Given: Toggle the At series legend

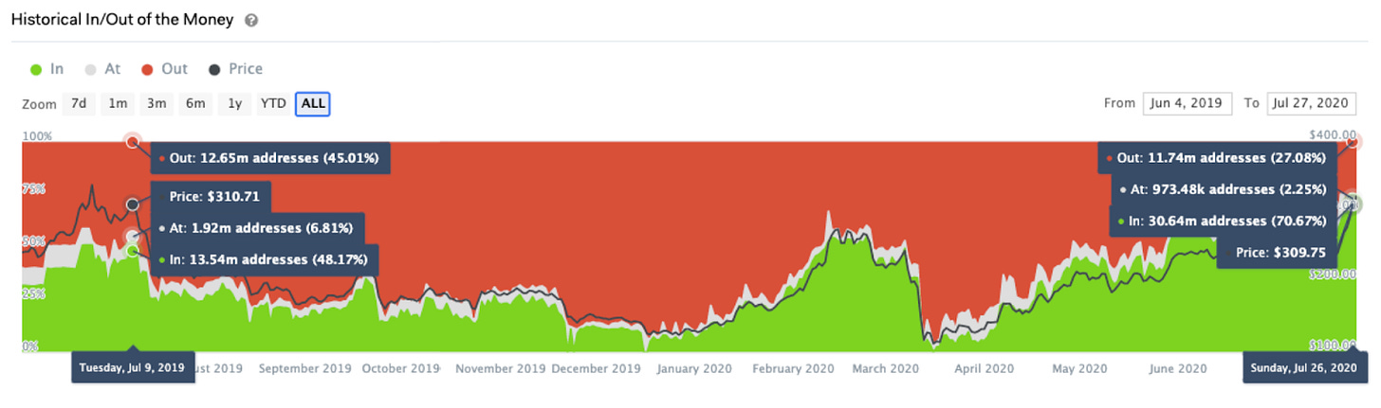Looking at the screenshot, I should 111,69.
